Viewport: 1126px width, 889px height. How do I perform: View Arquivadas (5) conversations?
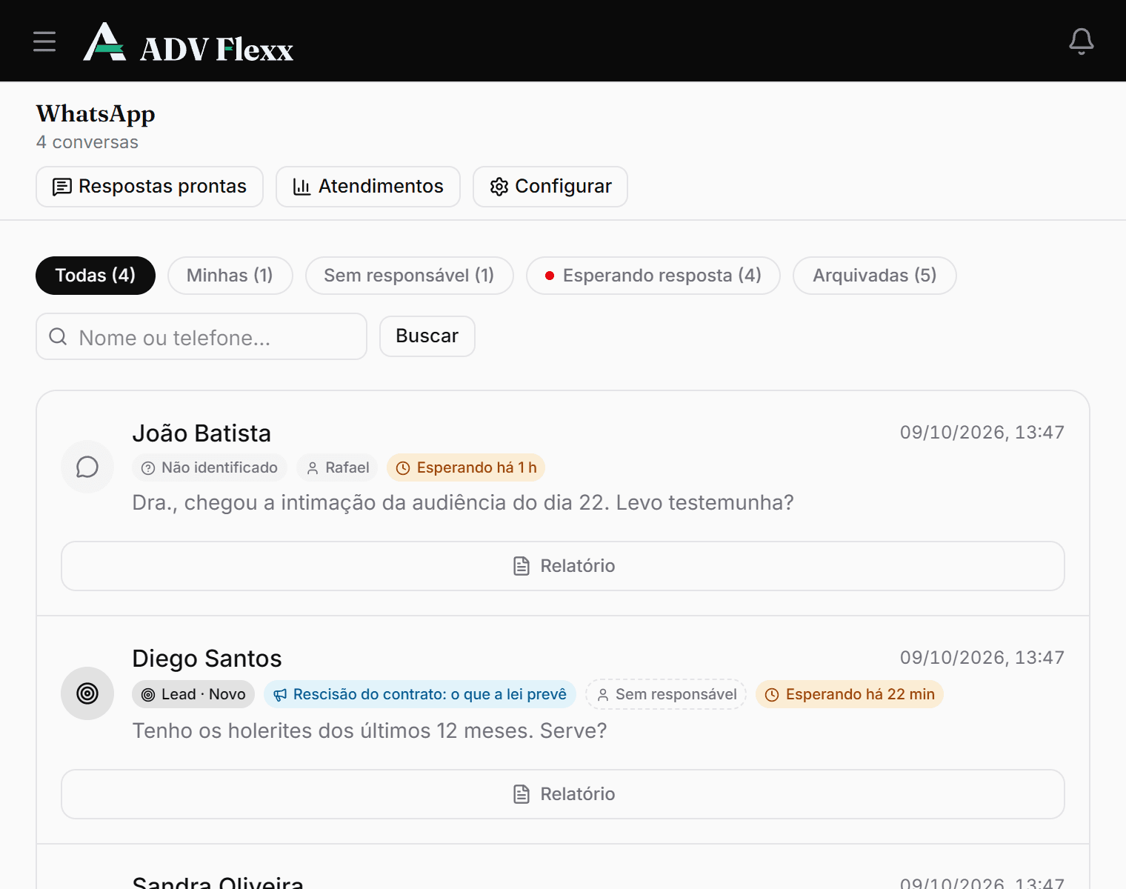tap(875, 276)
